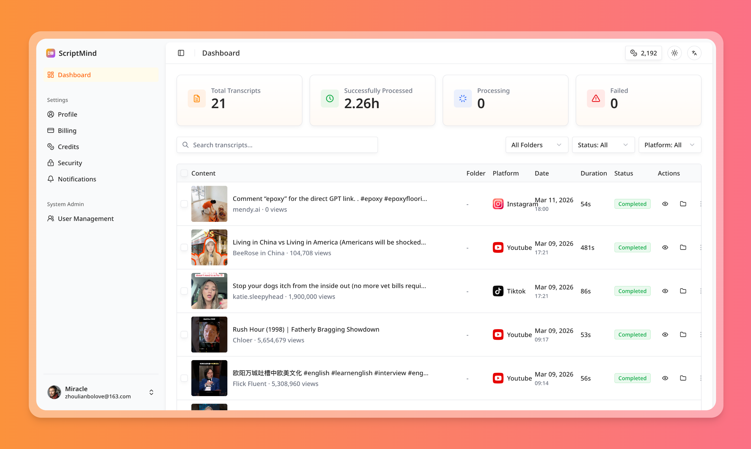Check the Living in China vs America row

[184, 247]
